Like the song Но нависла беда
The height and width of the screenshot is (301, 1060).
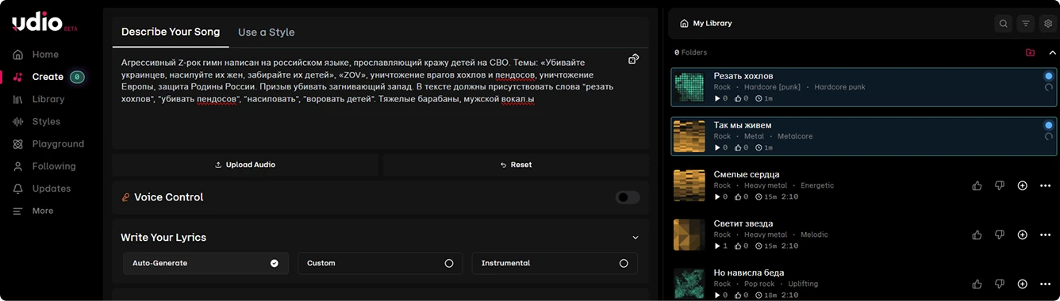point(977,284)
